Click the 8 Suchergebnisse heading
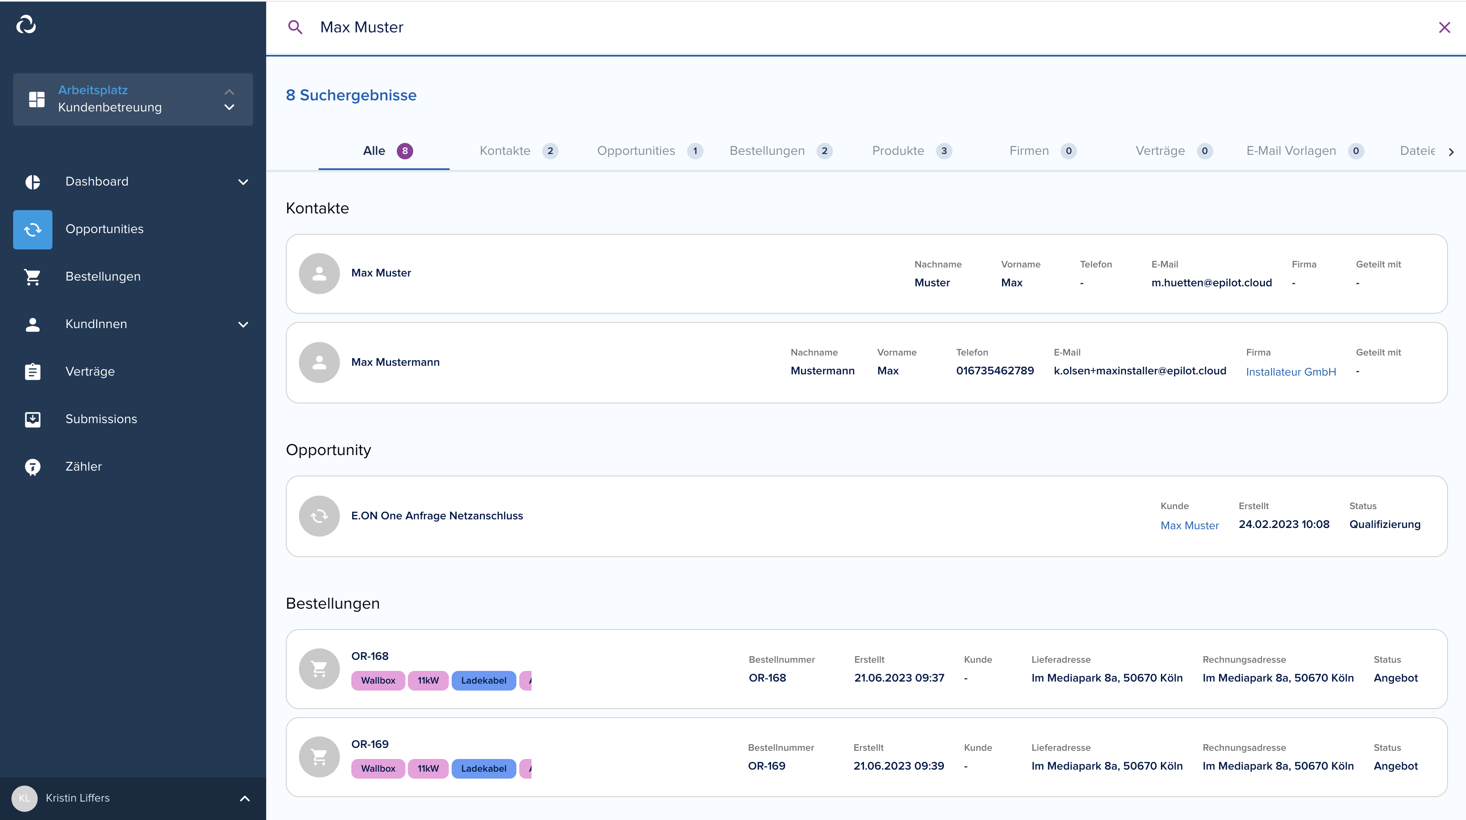The height and width of the screenshot is (820, 1466). 351,95
